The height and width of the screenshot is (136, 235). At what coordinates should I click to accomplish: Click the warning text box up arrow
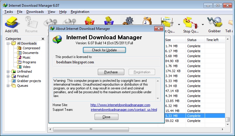(x=158, y=81)
